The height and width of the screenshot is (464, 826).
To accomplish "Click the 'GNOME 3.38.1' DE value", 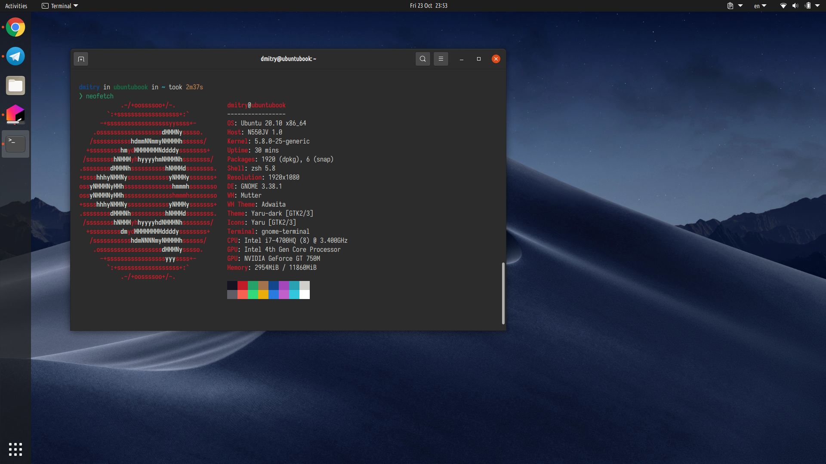I will coord(262,186).
